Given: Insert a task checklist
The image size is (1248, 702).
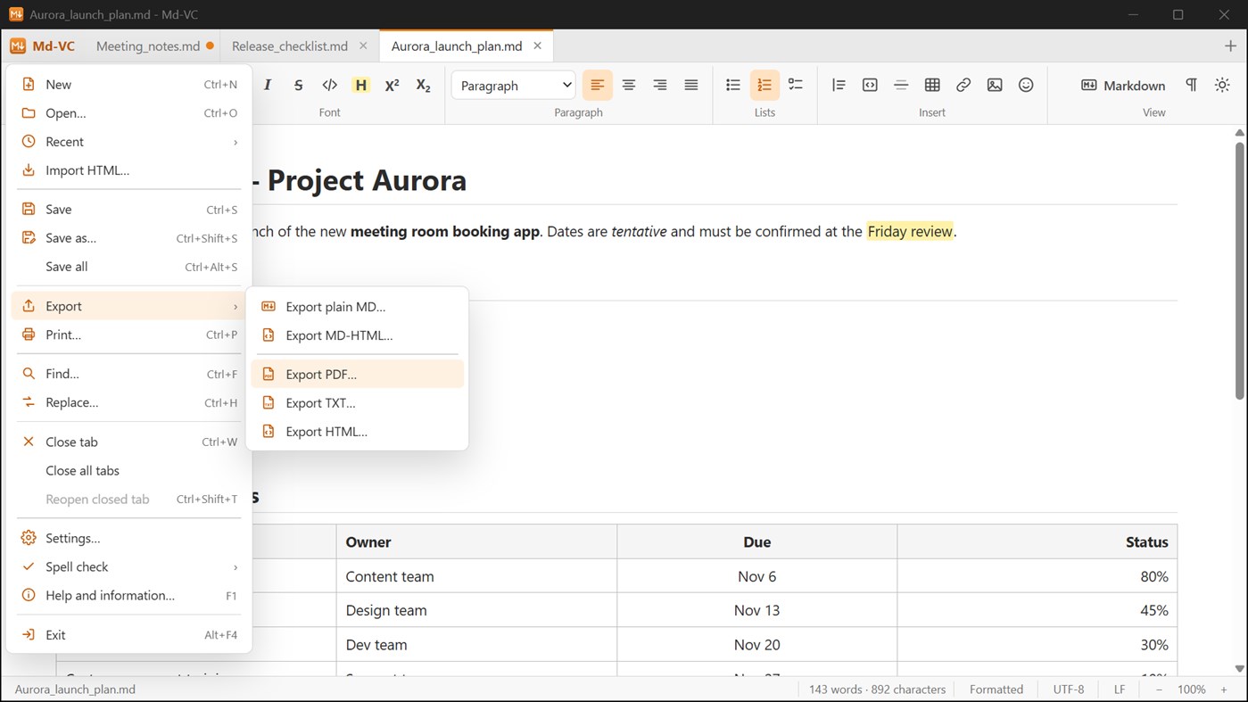Looking at the screenshot, I should (x=796, y=86).
